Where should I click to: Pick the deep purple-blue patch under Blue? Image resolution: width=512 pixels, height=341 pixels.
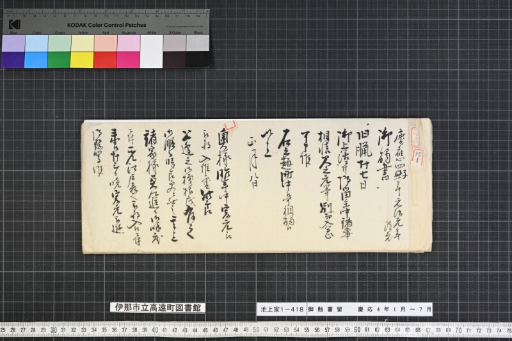13,59
